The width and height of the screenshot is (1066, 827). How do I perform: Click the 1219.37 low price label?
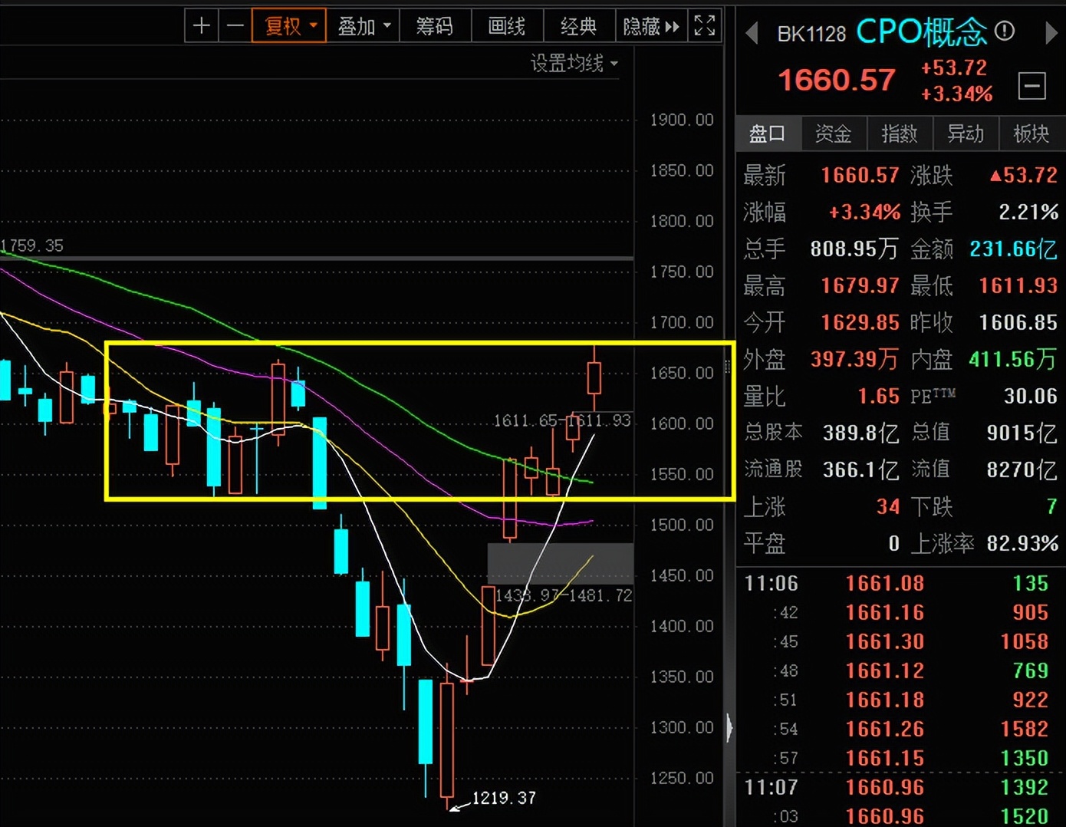[x=504, y=798]
